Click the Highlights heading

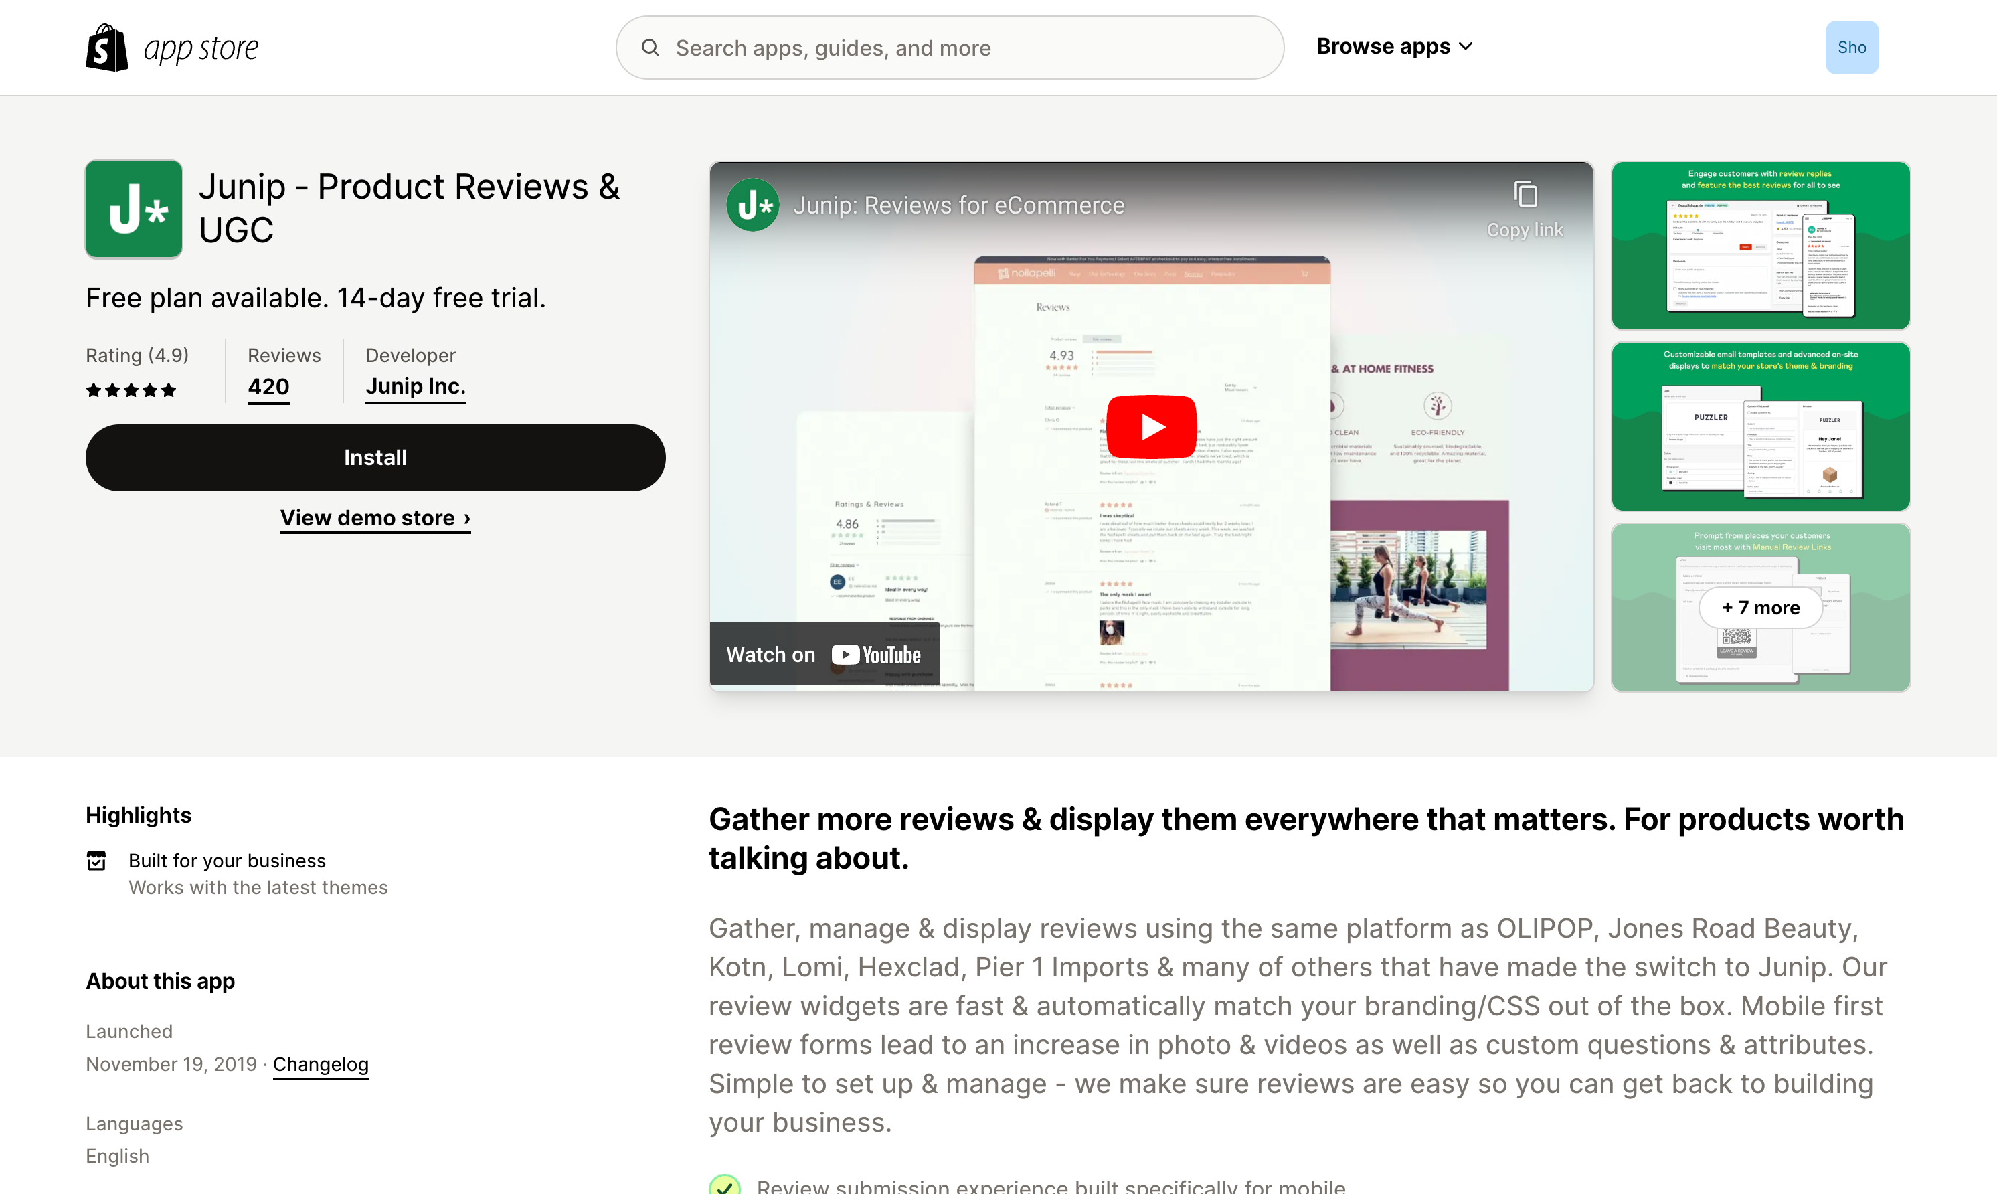pyautogui.click(x=139, y=815)
